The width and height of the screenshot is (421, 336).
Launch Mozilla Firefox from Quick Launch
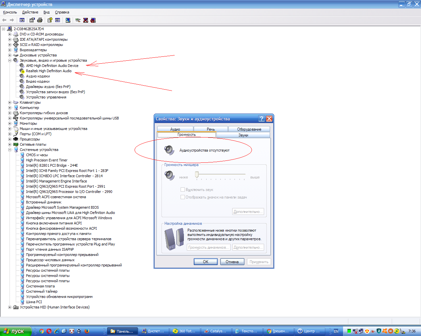[87, 331]
